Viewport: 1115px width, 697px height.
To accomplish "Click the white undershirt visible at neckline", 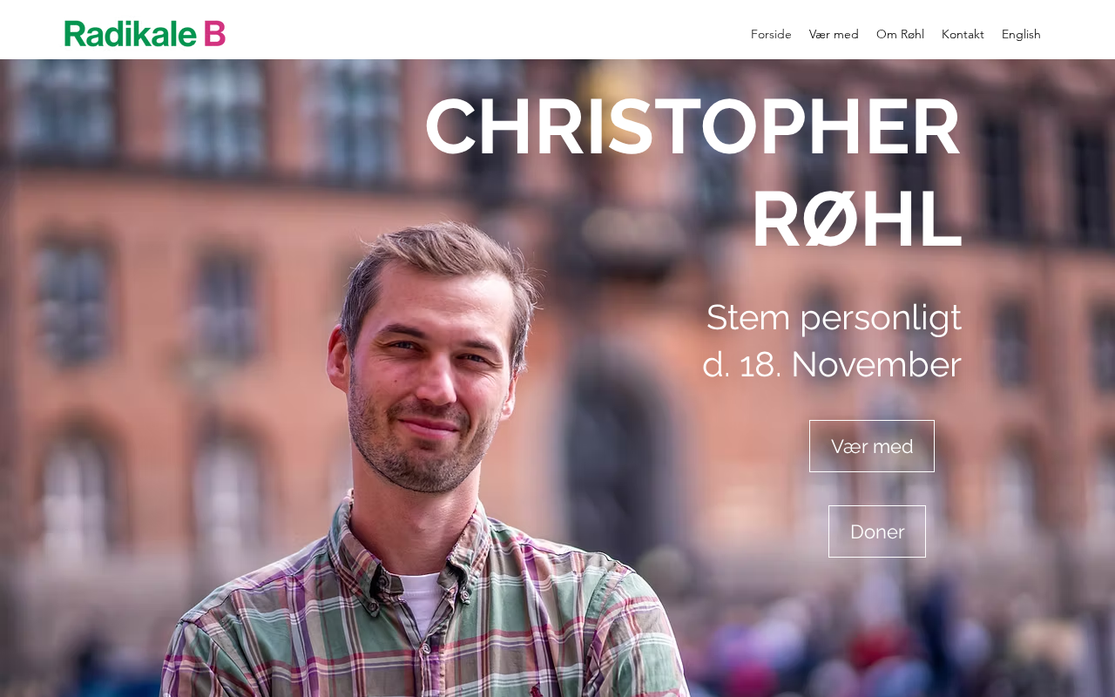I will (421, 599).
